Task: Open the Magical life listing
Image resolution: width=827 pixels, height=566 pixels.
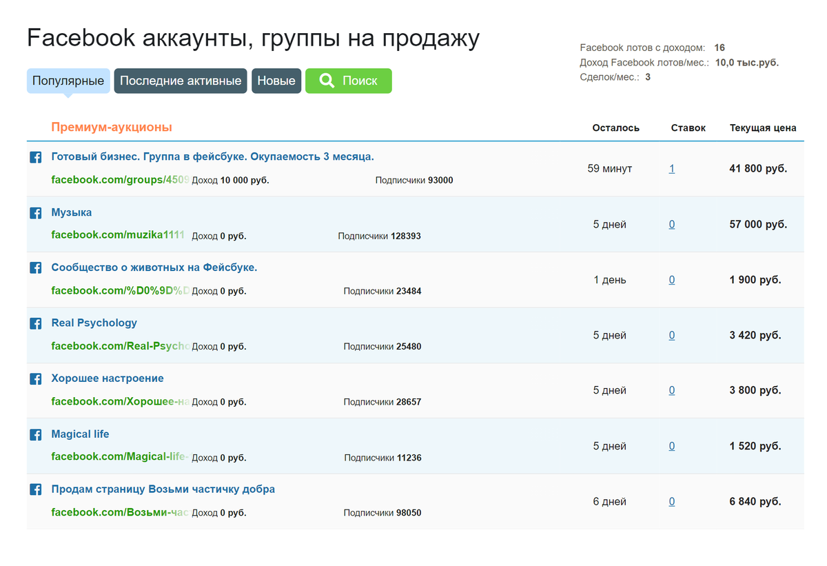Action: click(80, 434)
